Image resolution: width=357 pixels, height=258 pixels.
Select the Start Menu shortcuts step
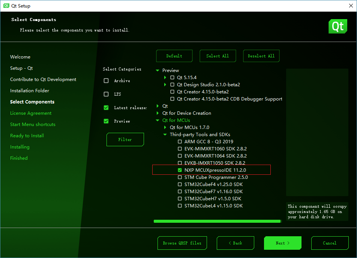(x=33, y=124)
